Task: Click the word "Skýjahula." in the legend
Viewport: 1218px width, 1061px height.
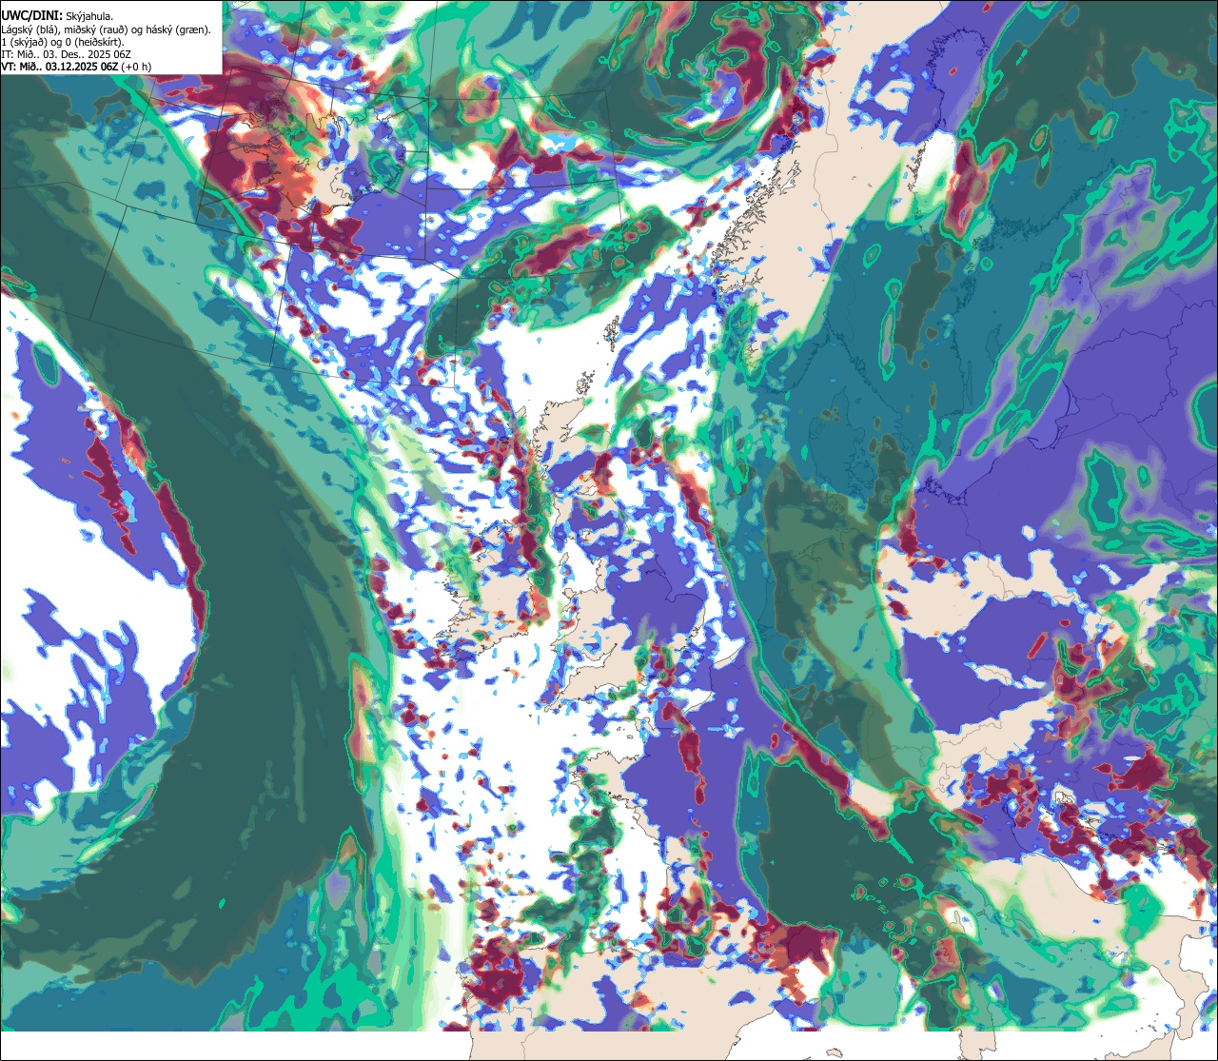Action: pyautogui.click(x=89, y=17)
